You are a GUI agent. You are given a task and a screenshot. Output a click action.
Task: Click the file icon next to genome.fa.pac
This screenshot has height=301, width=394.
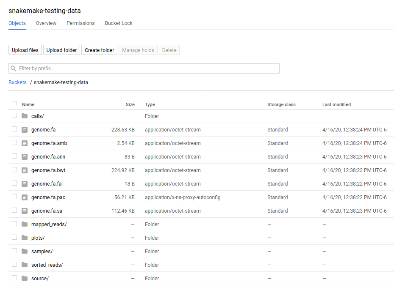[25, 197]
